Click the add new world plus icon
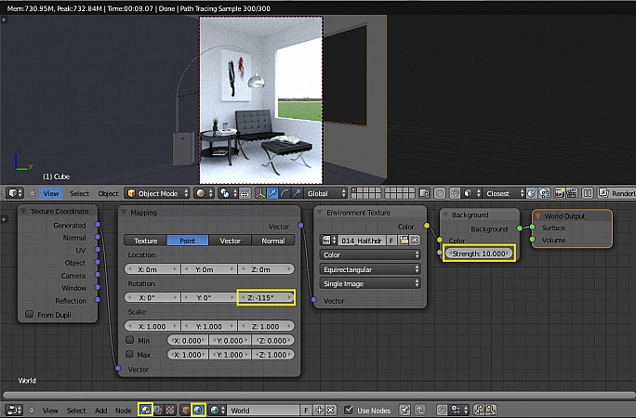636x418 pixels. [318, 410]
